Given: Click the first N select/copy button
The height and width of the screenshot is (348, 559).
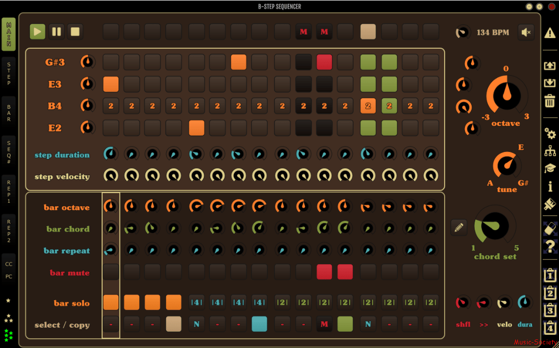Looking at the screenshot, I should 197,324.
